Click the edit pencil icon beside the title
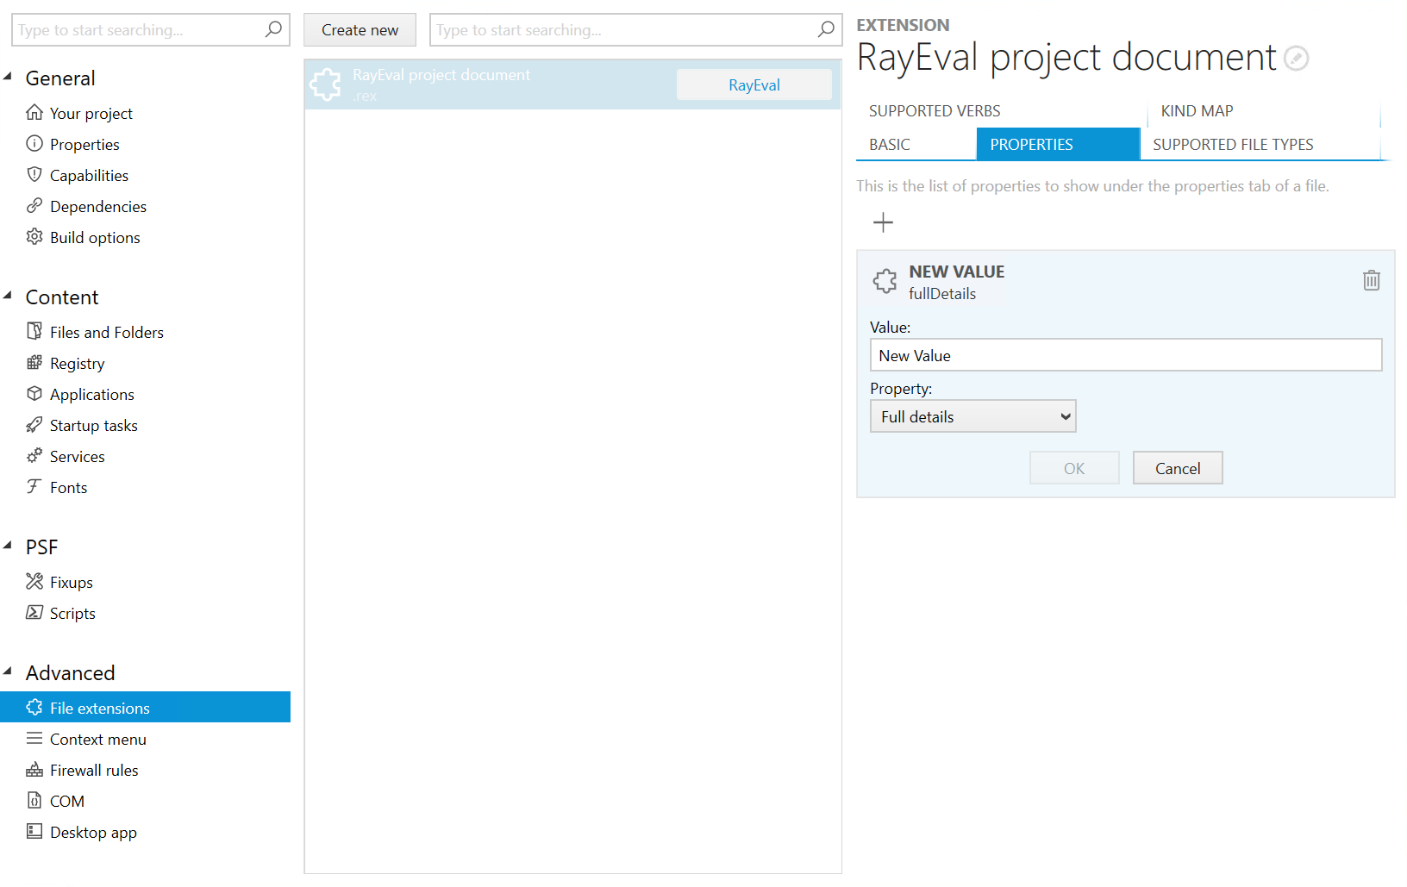The image size is (1407, 887). click(1296, 59)
